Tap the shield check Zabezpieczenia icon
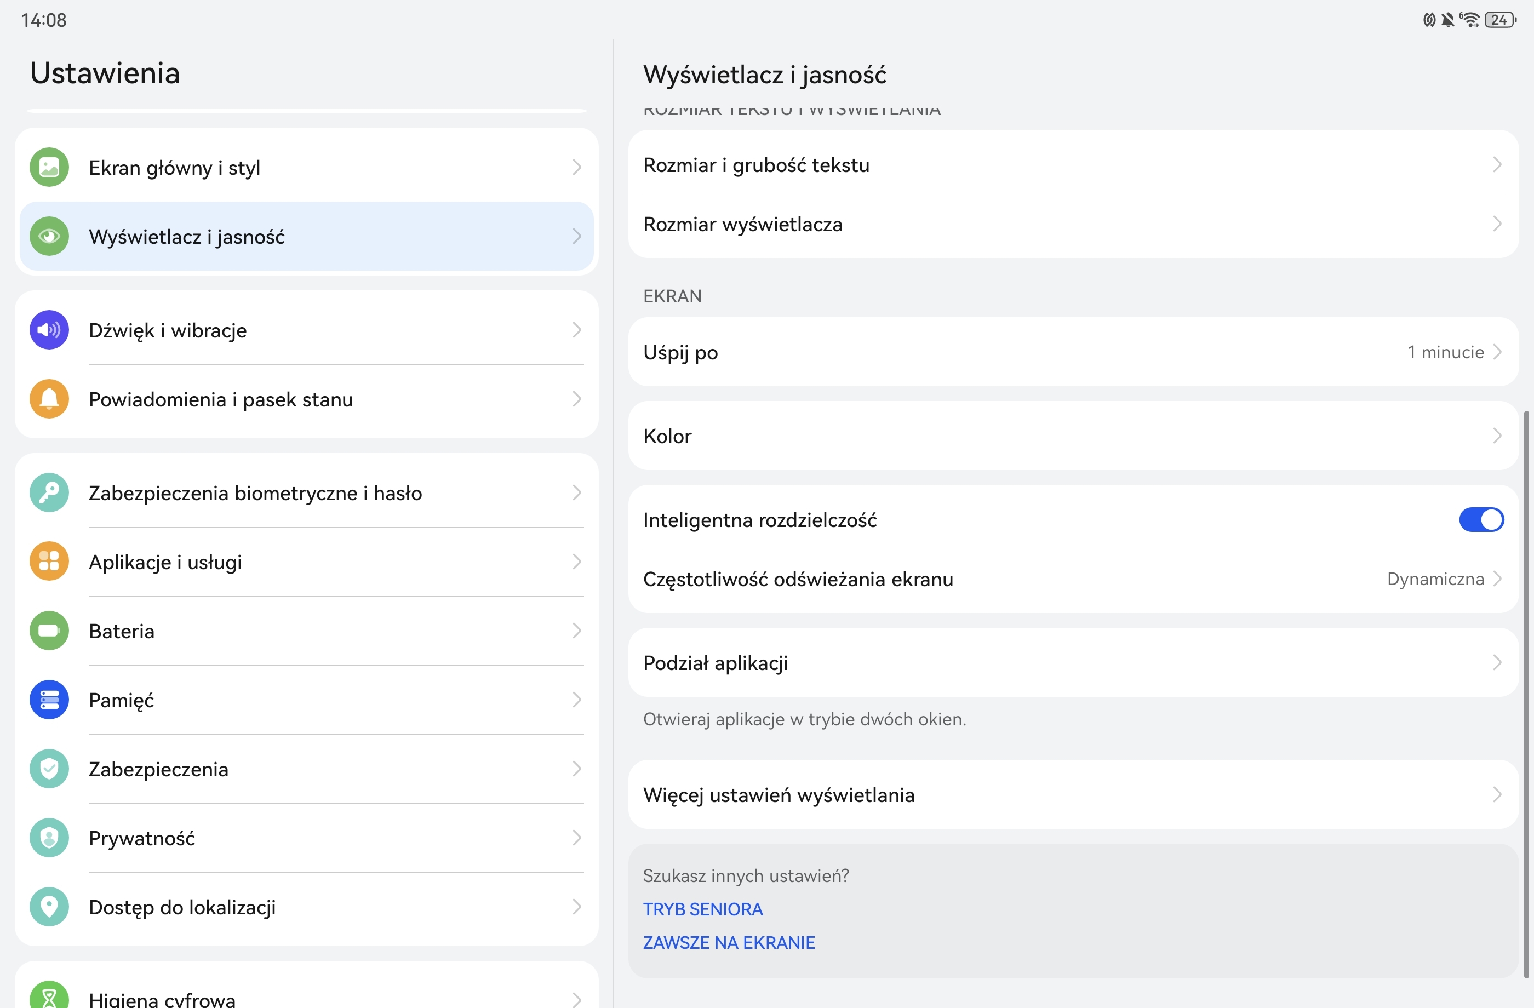 (49, 769)
